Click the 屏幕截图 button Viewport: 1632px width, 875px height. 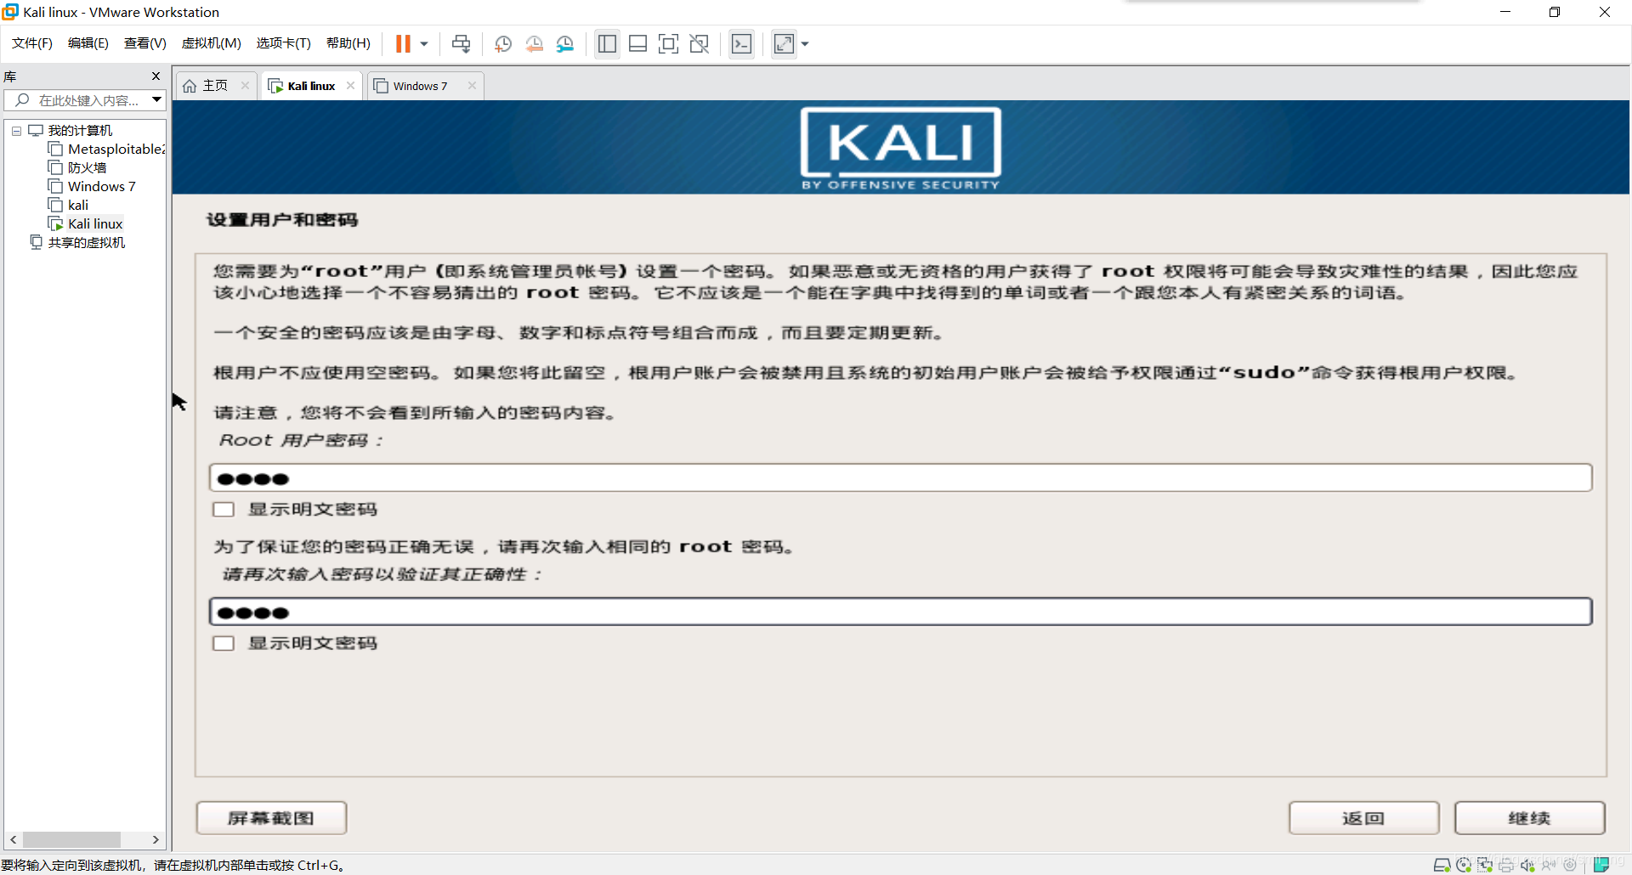pyautogui.click(x=270, y=817)
